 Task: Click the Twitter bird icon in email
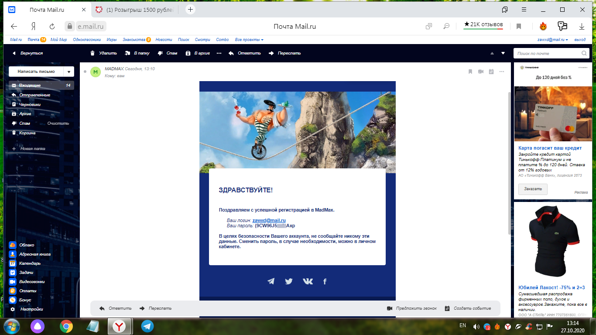point(289,281)
